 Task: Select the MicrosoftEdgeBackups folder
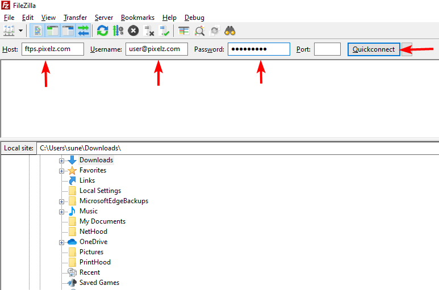coord(114,201)
